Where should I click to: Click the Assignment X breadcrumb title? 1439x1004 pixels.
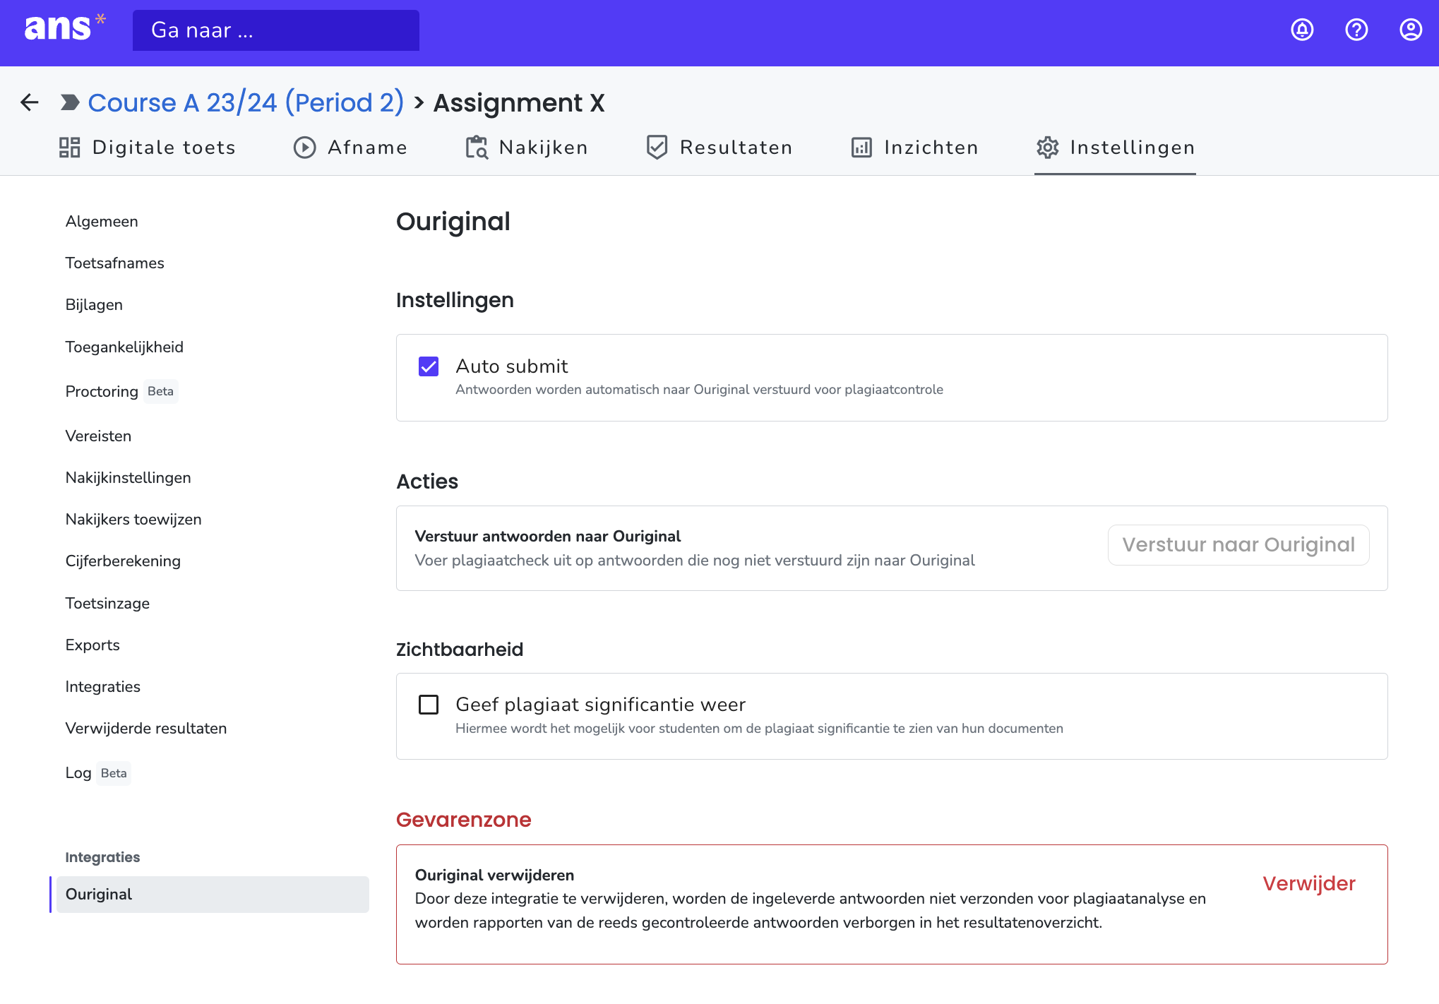click(519, 102)
